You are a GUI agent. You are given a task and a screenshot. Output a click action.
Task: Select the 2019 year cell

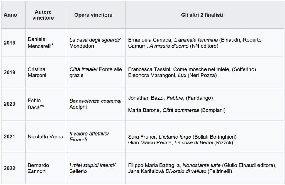(x=9, y=72)
